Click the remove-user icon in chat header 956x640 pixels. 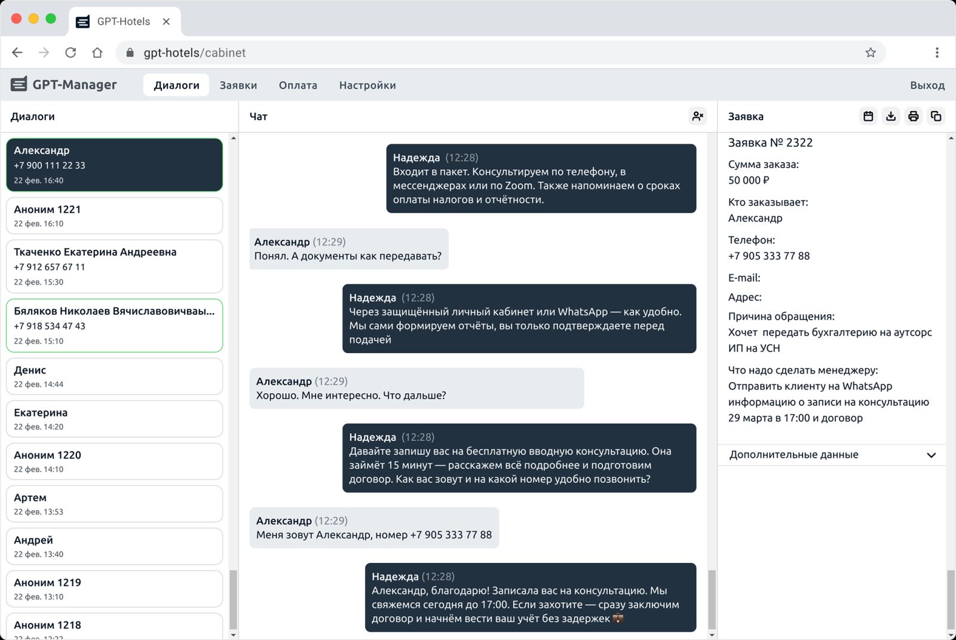coord(697,117)
